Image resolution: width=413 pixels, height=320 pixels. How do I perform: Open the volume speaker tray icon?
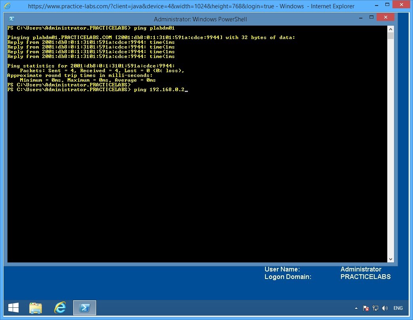pos(385,308)
